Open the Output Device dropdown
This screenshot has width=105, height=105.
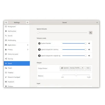[x=72, y=68]
